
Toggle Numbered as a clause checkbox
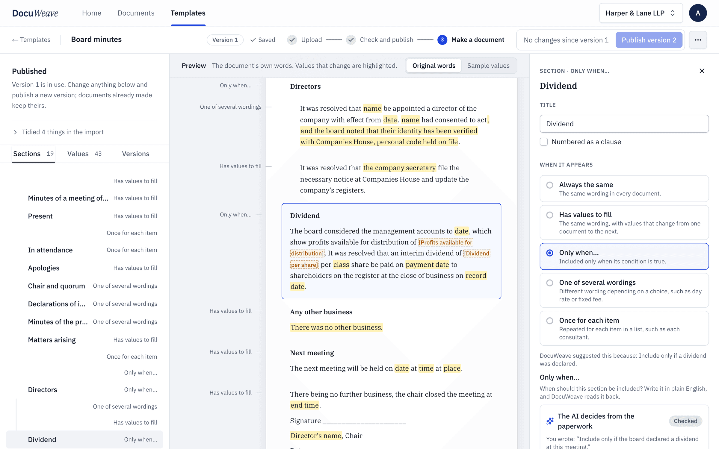[x=544, y=142]
